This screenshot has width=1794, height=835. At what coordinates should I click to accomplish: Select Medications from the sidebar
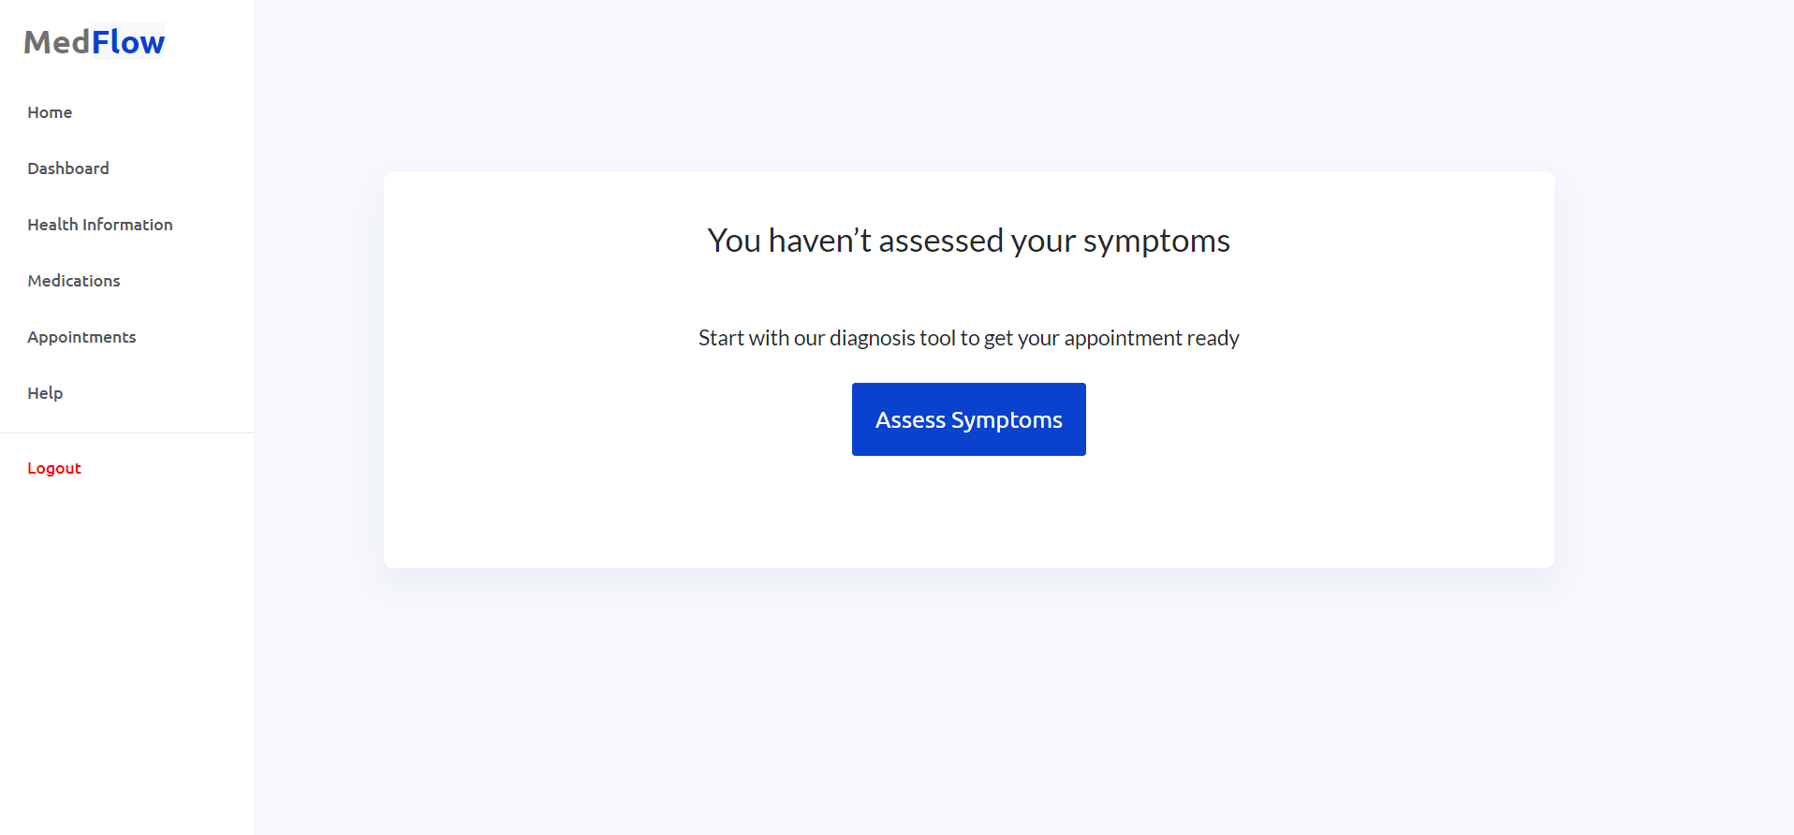coord(74,281)
